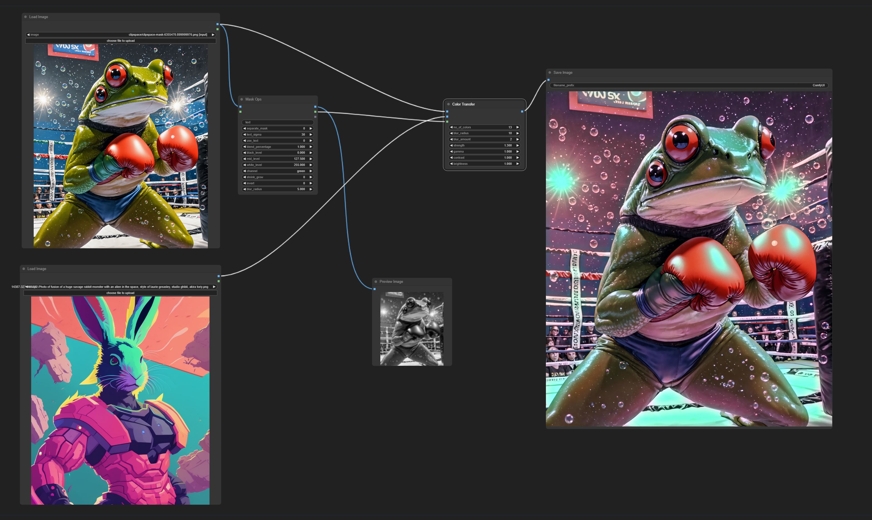The image size is (872, 520).
Task: Click the Mask Ops blur_radius value 5.000
Action: tap(301, 189)
